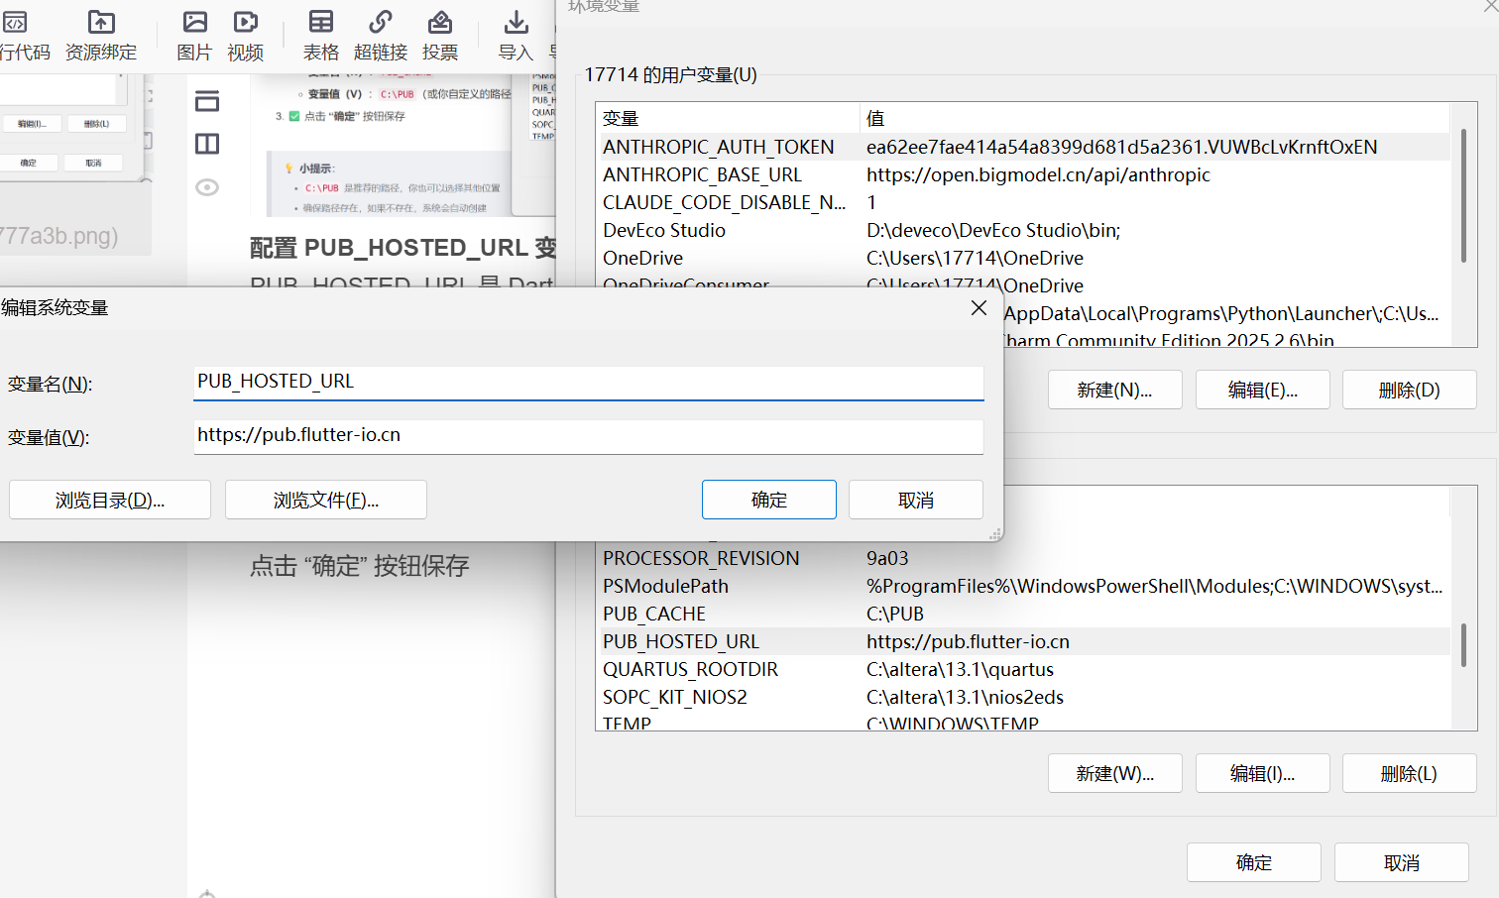Click the 变量名 field containing PUB_HOSTED_URL

[589, 383]
